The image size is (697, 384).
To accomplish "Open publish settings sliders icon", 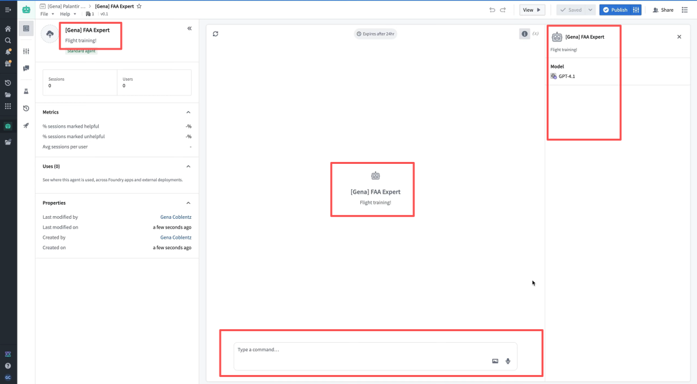I will (x=636, y=10).
